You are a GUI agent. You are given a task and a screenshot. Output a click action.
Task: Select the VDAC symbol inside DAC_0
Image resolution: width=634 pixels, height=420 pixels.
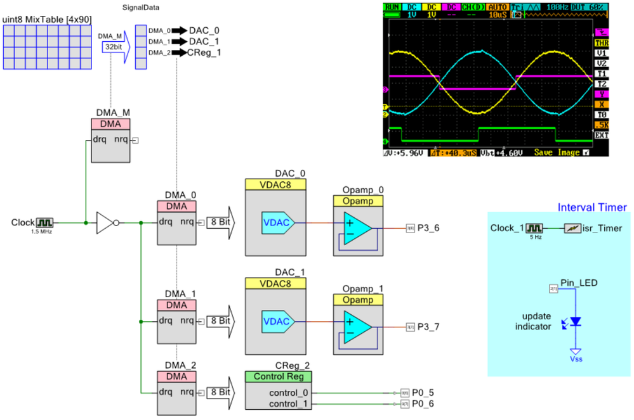(276, 223)
